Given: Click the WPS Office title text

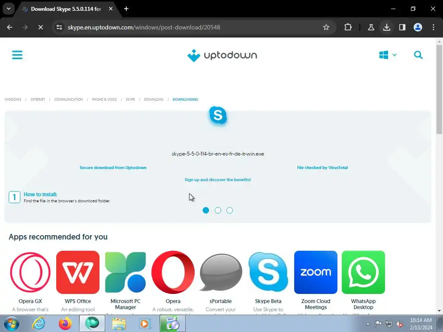Looking at the screenshot, I should click(x=78, y=301).
